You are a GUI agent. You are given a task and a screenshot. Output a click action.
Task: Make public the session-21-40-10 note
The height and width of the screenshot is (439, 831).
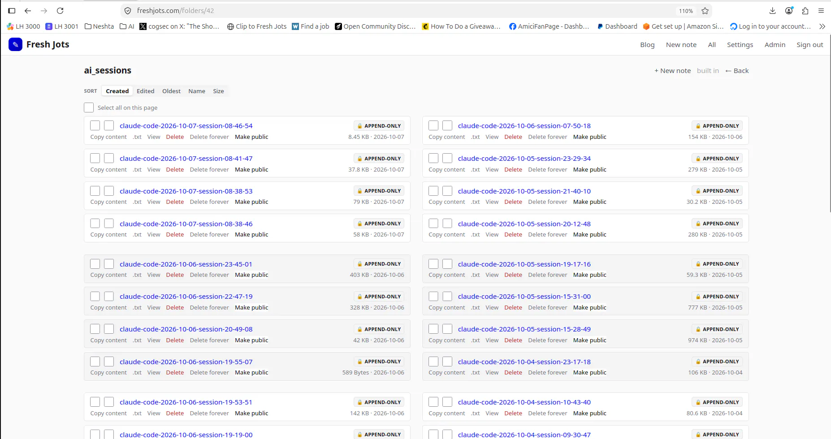589,202
